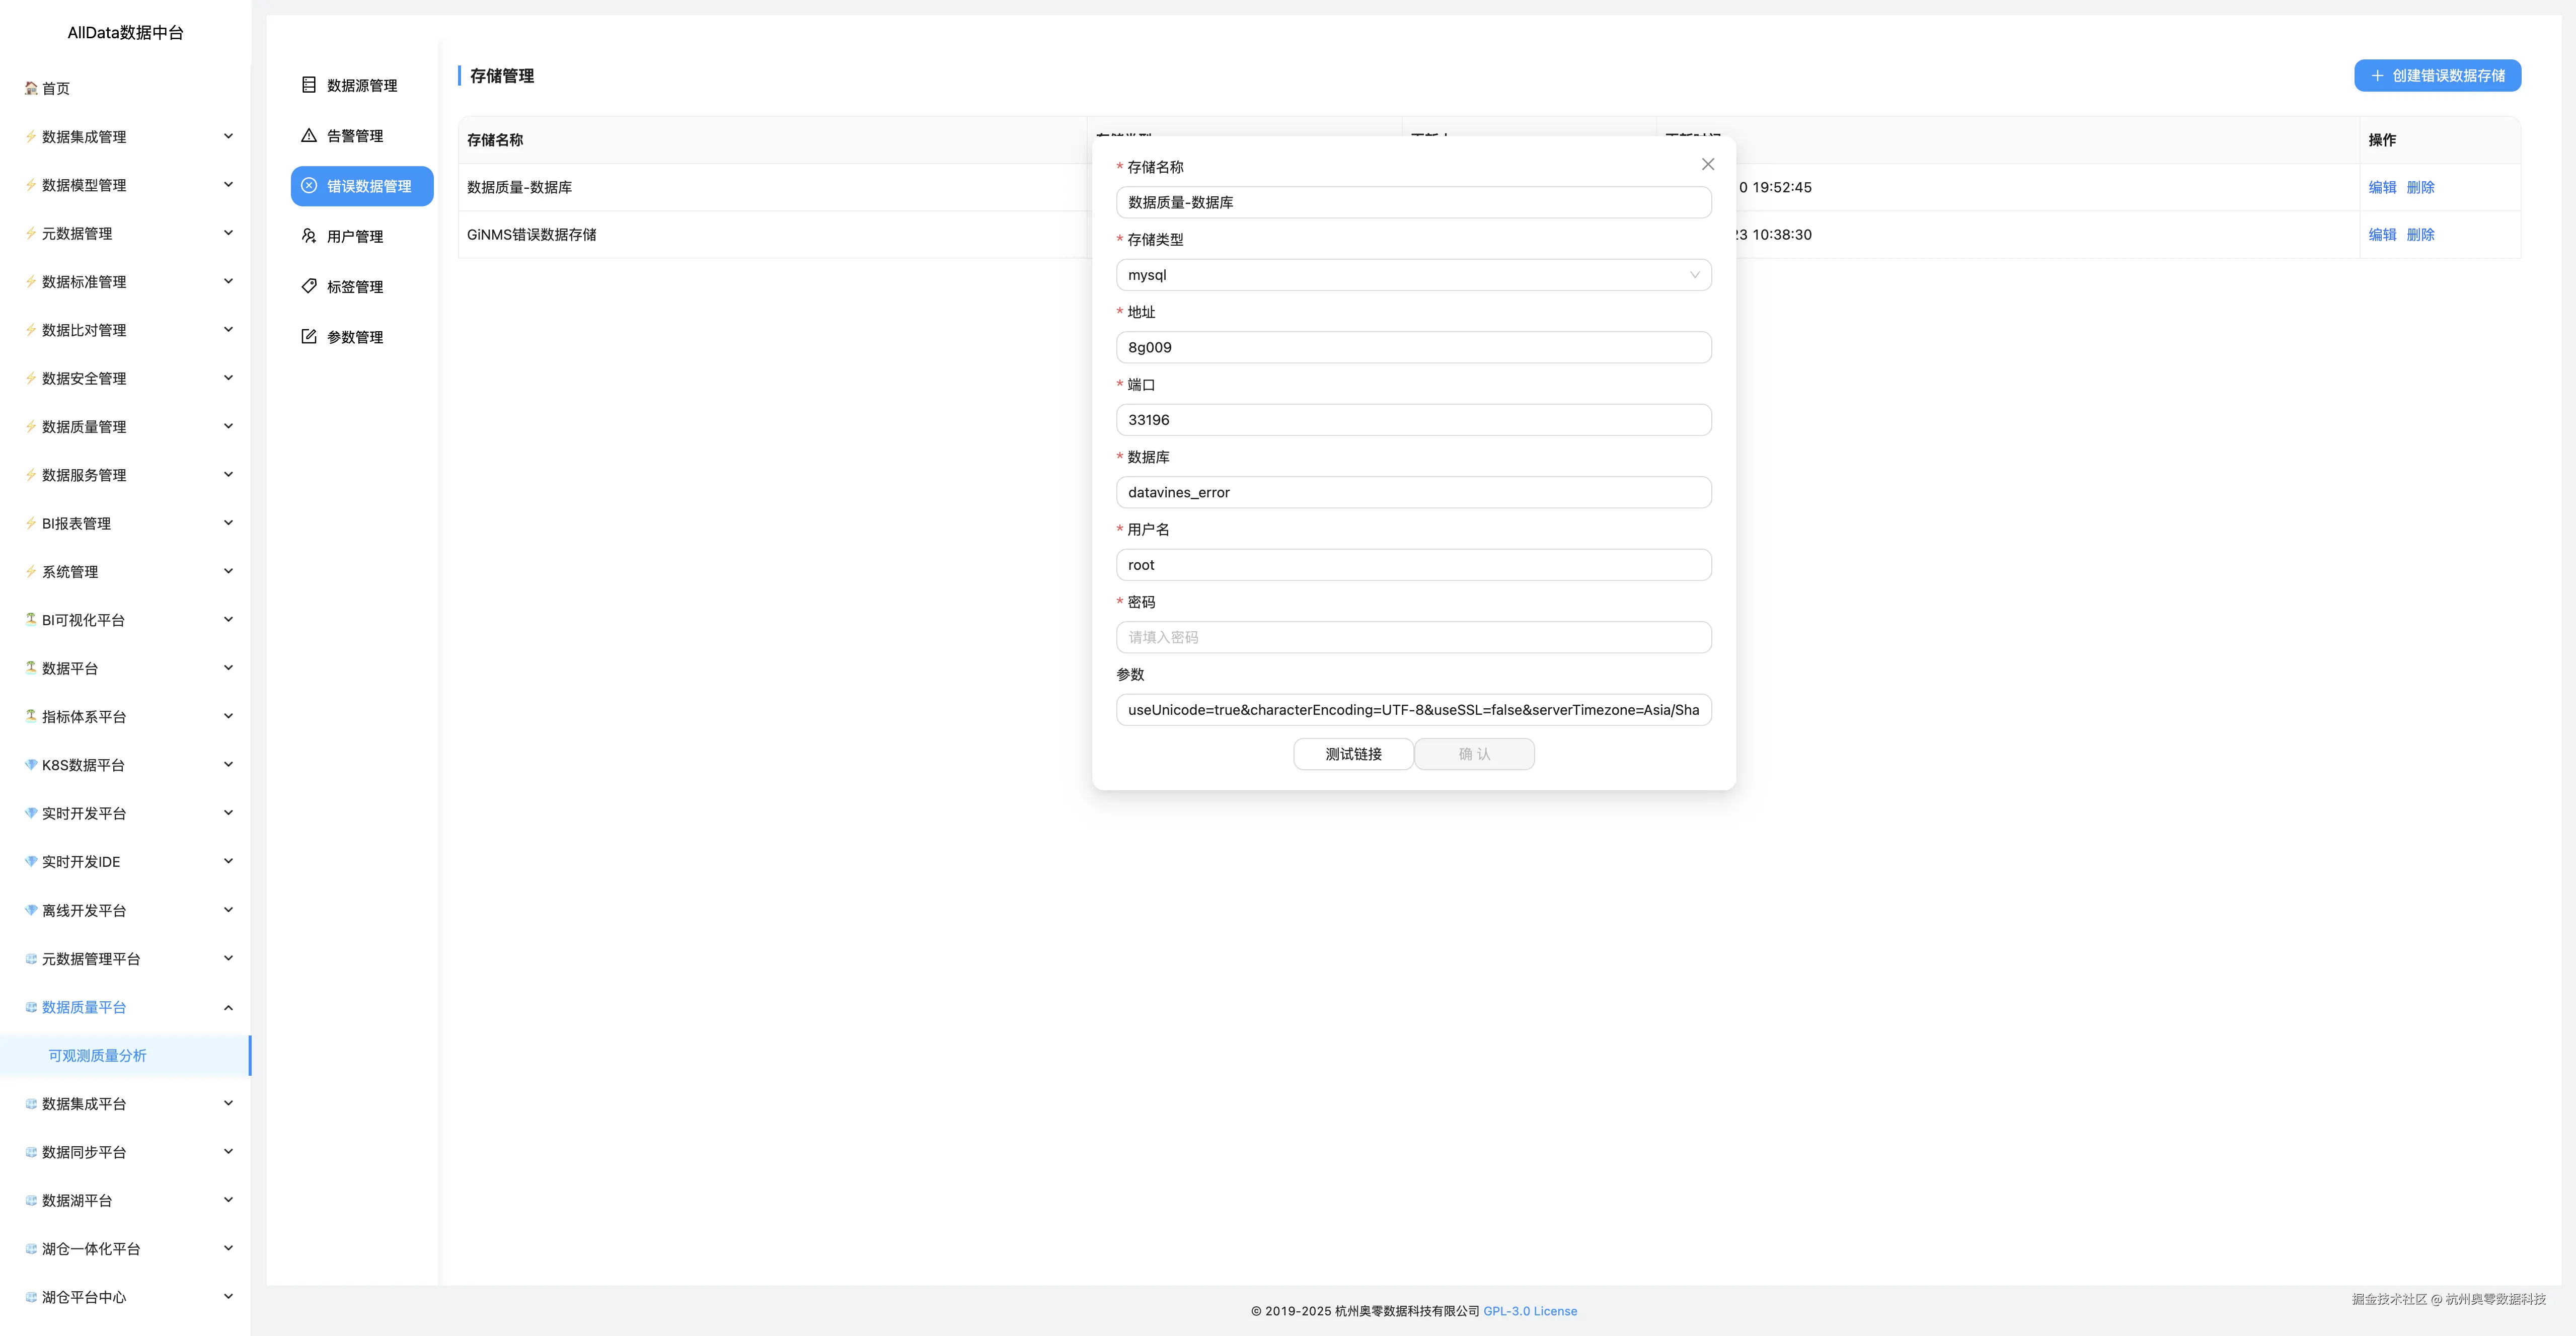Click the 标签管理 tag icon
The image size is (2576, 1336).
[309, 286]
